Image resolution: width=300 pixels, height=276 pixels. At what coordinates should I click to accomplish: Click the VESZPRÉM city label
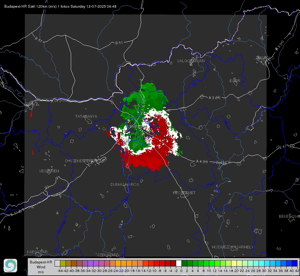(x=49, y=171)
